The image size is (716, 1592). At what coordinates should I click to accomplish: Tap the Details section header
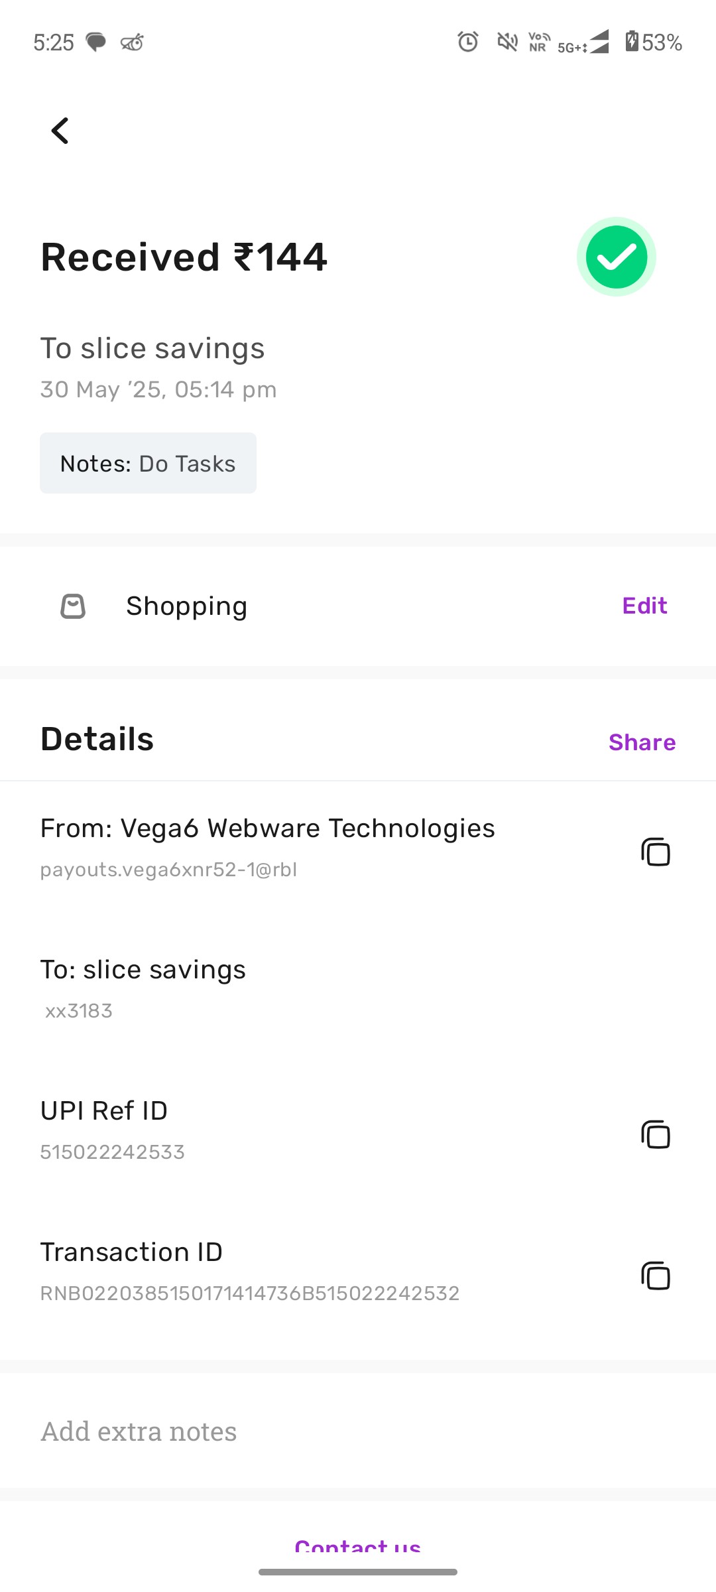click(x=97, y=739)
